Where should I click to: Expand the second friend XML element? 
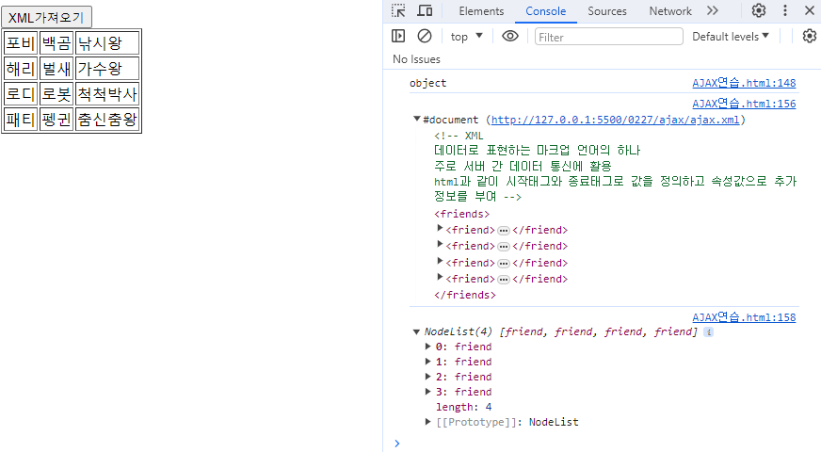(x=440, y=244)
